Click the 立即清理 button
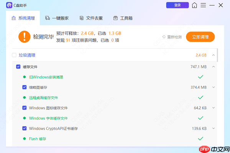This screenshot has width=230, height=153. coord(200,37)
